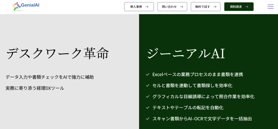278x129 pixels.
Task: Click text 実務に寄り添う経理DXツール
Action: pyautogui.click(x=35, y=88)
